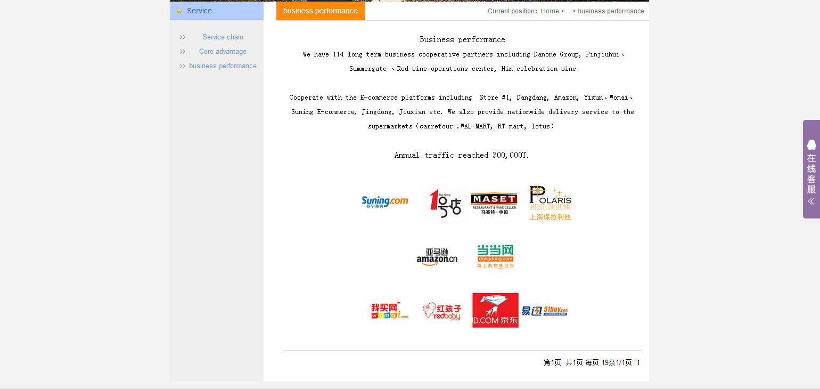Click the 'Annual traffic reached 300,000T.' text

(462, 155)
